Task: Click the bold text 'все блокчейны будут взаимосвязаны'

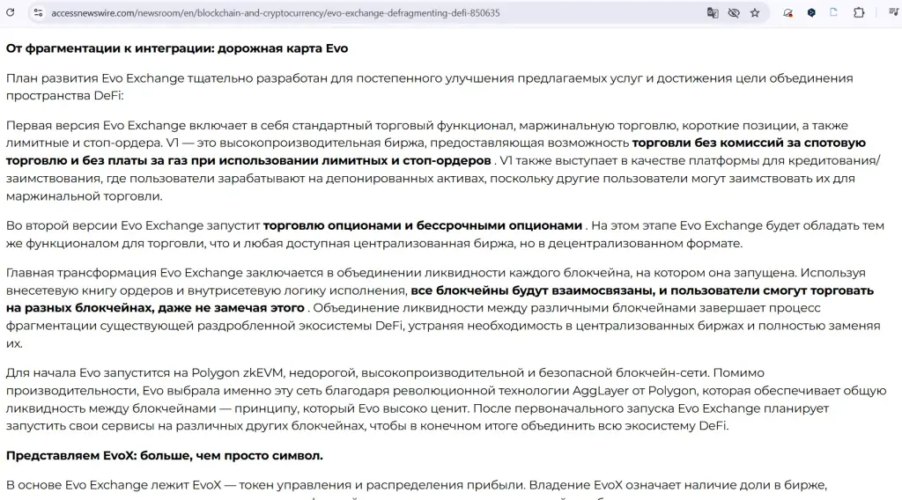Action: click(533, 290)
